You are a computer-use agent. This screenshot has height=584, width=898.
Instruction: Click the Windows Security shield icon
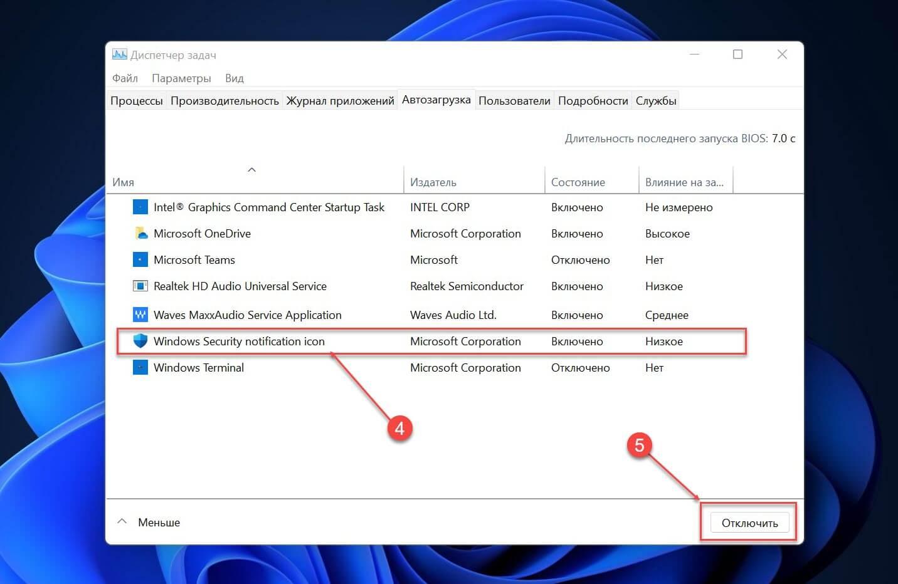pyautogui.click(x=140, y=341)
